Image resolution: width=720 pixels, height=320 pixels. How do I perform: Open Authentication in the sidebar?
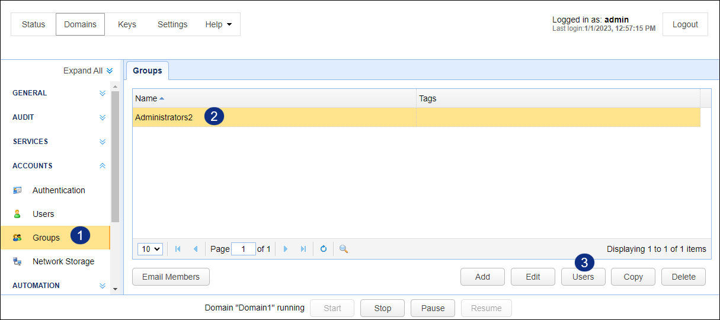click(x=59, y=190)
